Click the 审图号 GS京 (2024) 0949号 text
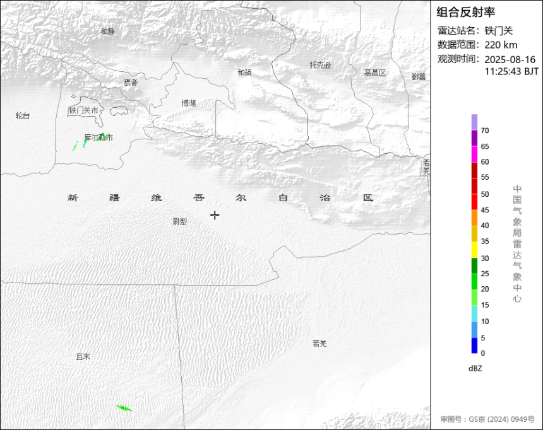543x430 pixels. coord(487,419)
